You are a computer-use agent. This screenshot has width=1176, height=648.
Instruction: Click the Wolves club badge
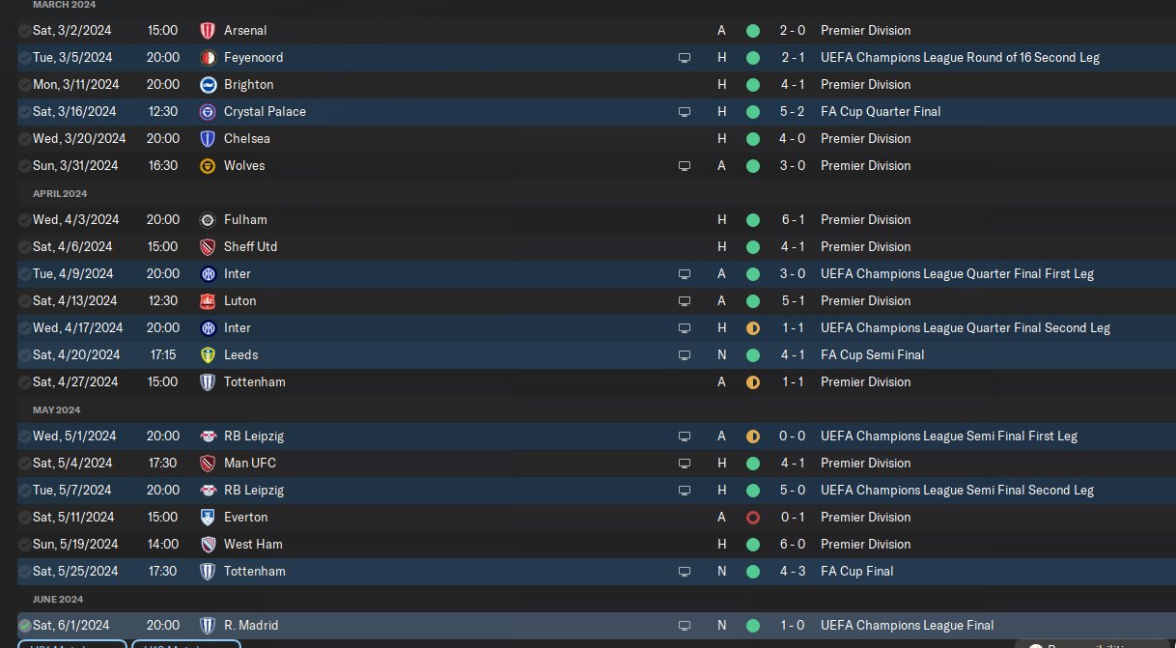tap(207, 166)
